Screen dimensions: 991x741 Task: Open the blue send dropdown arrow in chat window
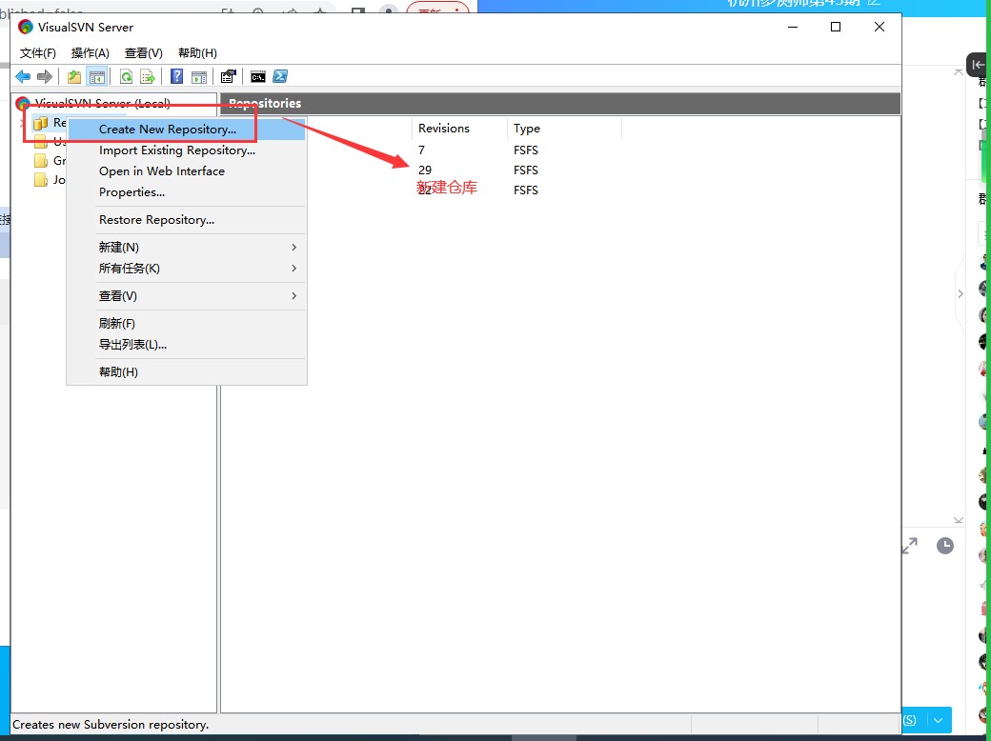pos(939,720)
